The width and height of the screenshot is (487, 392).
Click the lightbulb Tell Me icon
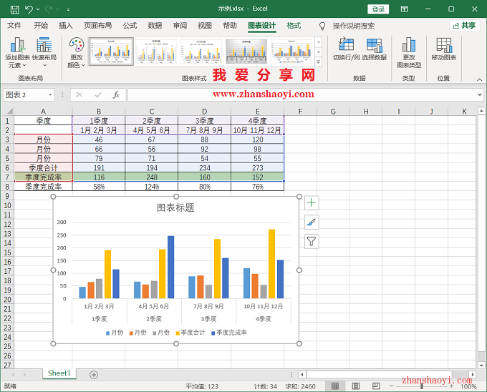coord(322,26)
